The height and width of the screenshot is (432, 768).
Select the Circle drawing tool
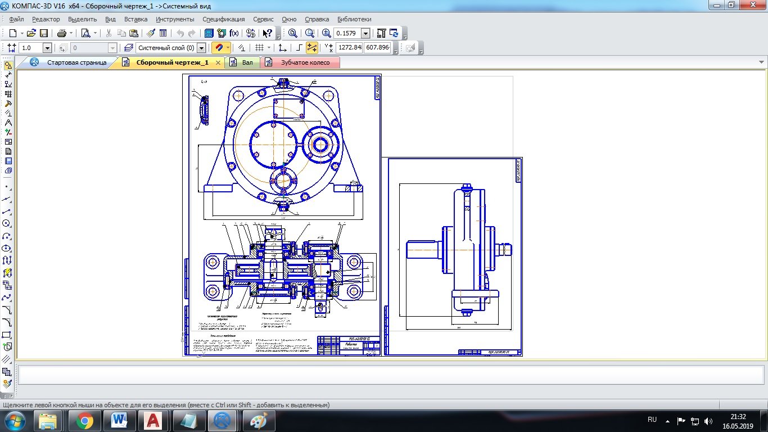coord(7,224)
